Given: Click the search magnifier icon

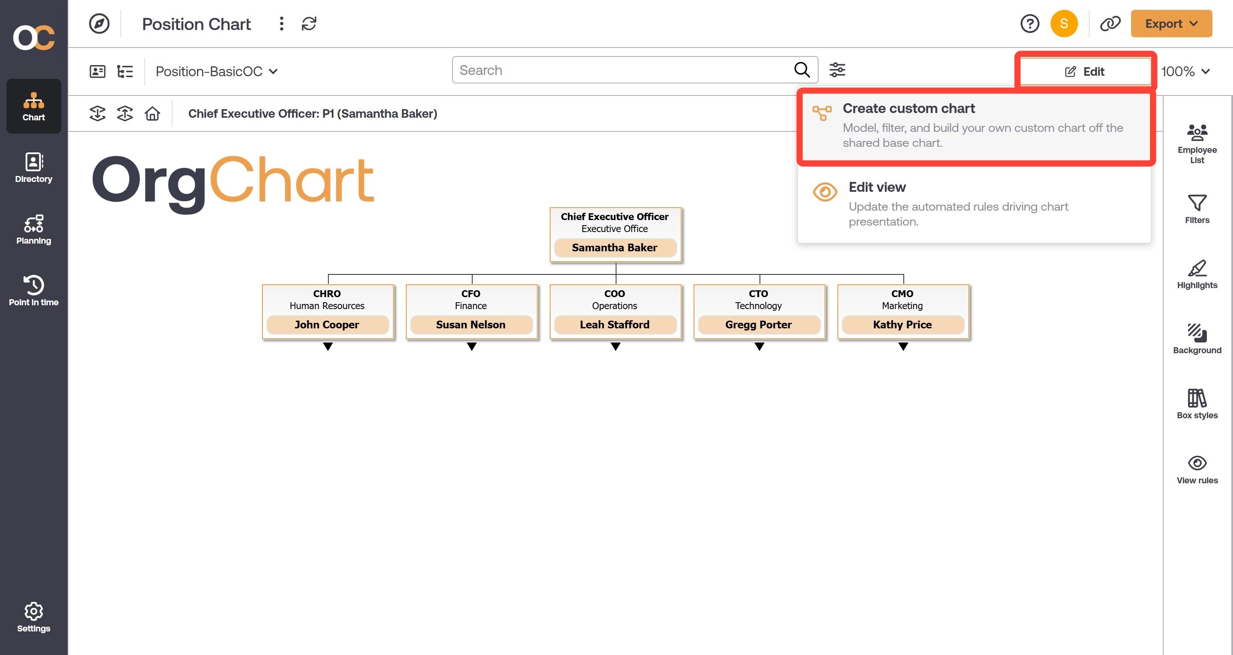Looking at the screenshot, I should tap(802, 70).
